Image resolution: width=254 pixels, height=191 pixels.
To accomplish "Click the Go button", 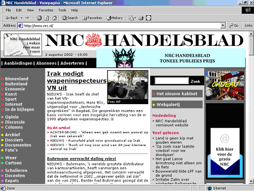I will pos(234,26).
